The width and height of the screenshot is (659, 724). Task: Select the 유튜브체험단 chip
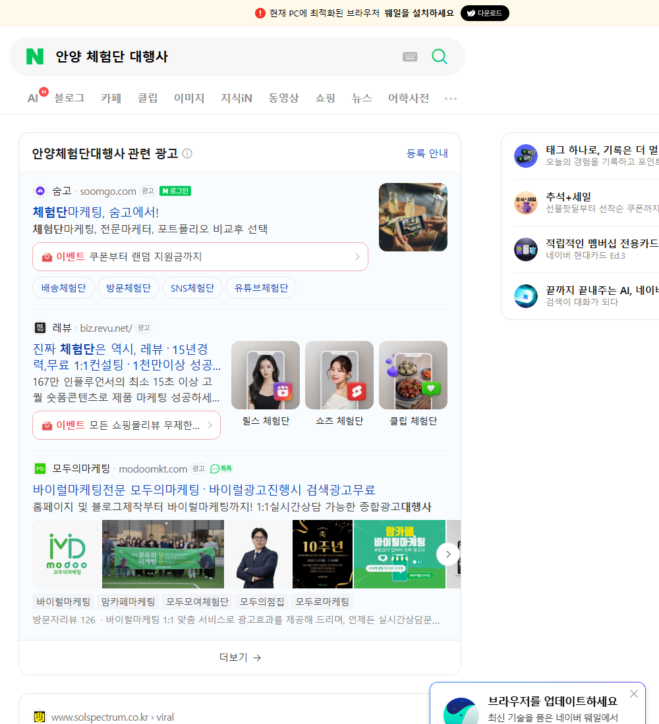point(261,288)
